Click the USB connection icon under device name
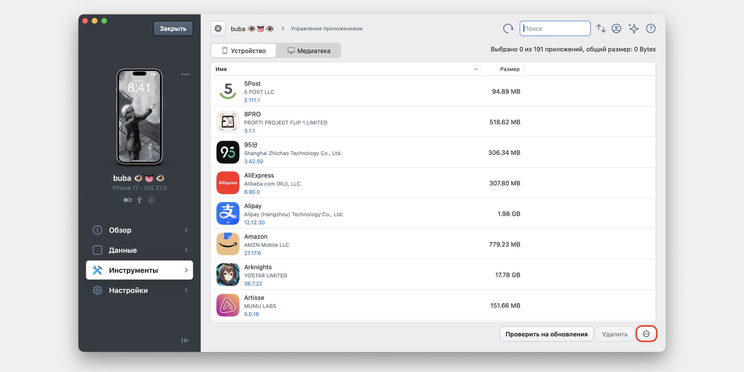 click(139, 200)
